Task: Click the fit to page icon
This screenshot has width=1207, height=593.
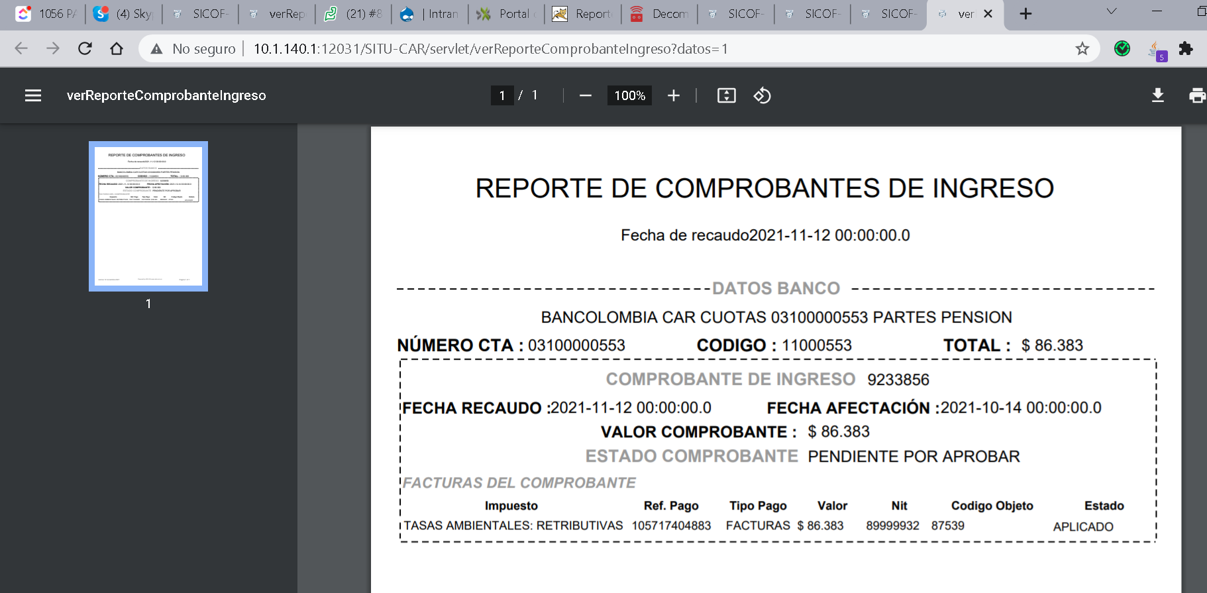Action: [x=726, y=95]
